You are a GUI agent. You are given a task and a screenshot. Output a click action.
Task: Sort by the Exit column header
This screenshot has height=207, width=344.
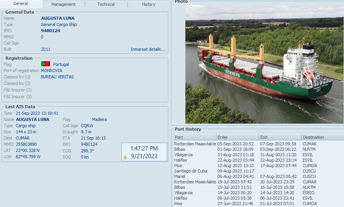point(280,137)
